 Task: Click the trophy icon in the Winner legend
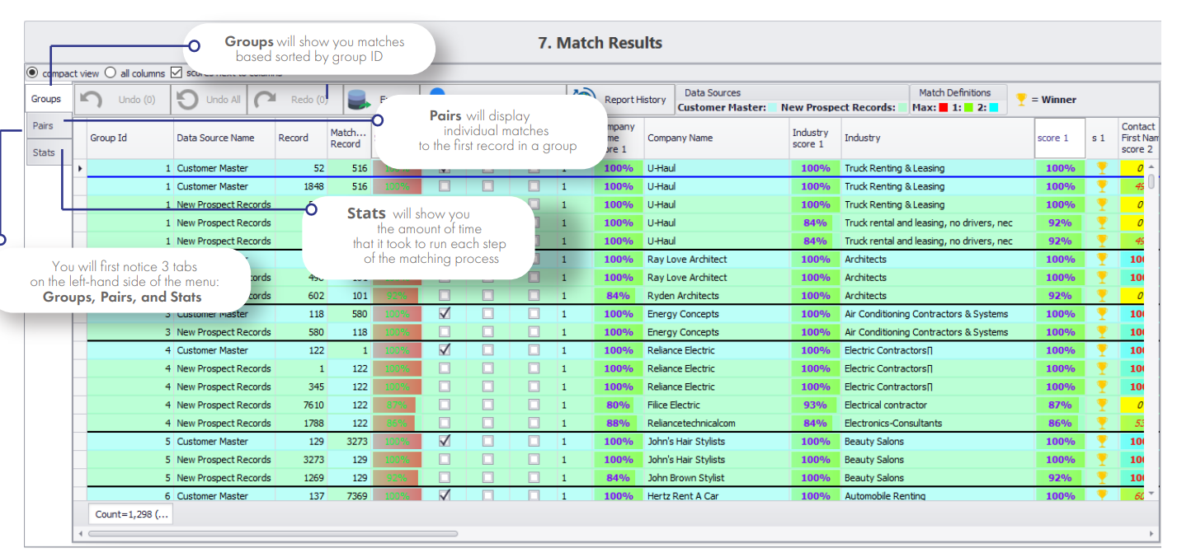click(x=1021, y=99)
